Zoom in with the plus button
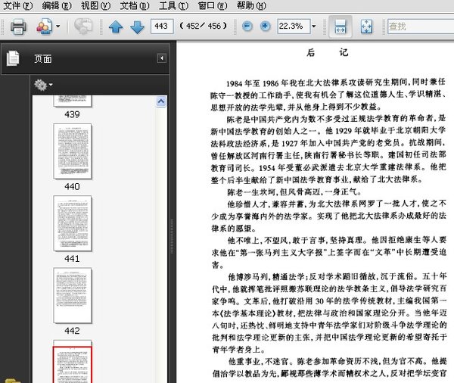454x383 pixels. point(265,26)
